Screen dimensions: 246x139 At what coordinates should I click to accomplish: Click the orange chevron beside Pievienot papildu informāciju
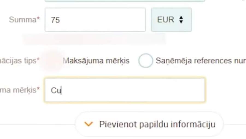[89, 124]
